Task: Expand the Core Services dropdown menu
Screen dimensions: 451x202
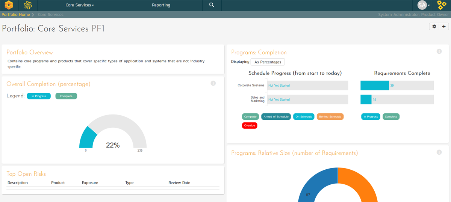Action: [80, 5]
